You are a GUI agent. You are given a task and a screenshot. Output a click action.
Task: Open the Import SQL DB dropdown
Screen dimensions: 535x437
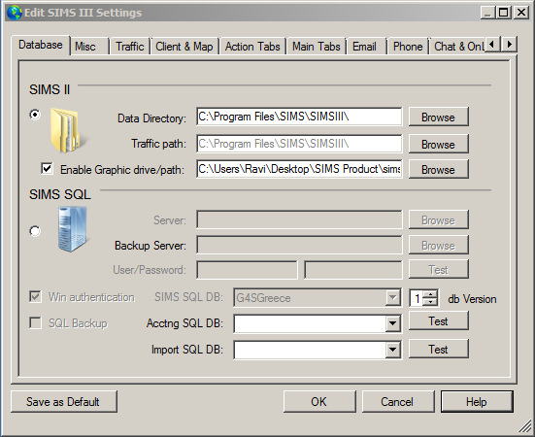click(392, 350)
